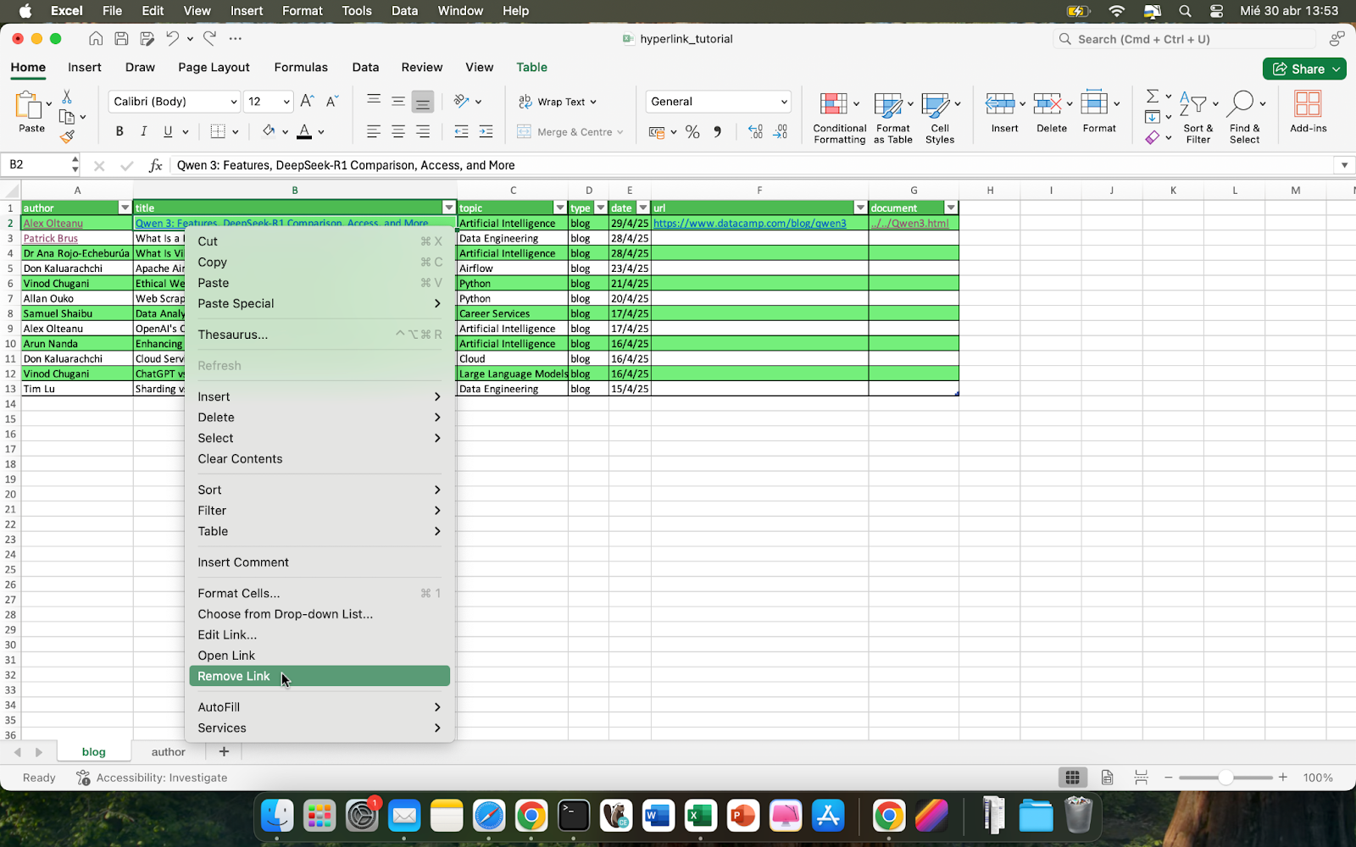Click the Borders icon
Image resolution: width=1356 pixels, height=847 pixels.
(218, 131)
